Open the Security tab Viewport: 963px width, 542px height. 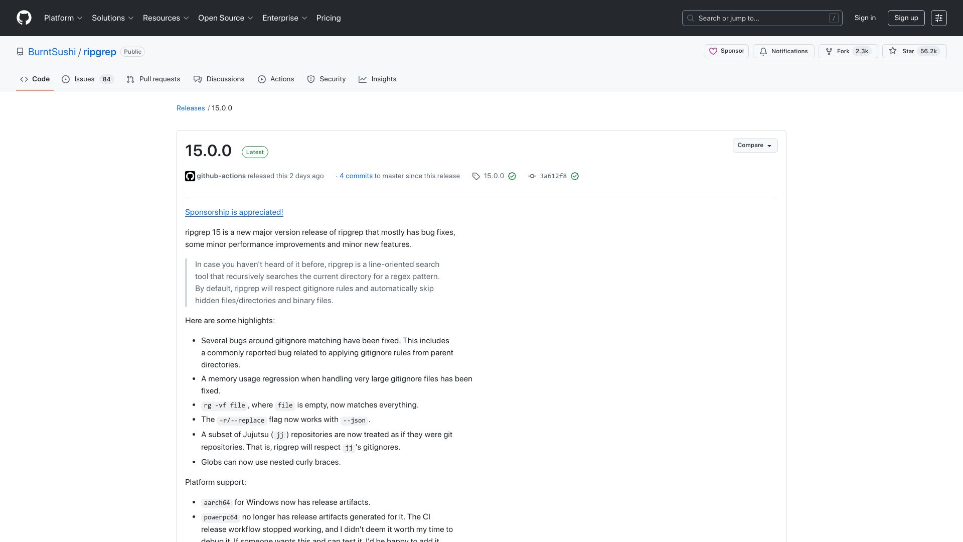(x=327, y=79)
